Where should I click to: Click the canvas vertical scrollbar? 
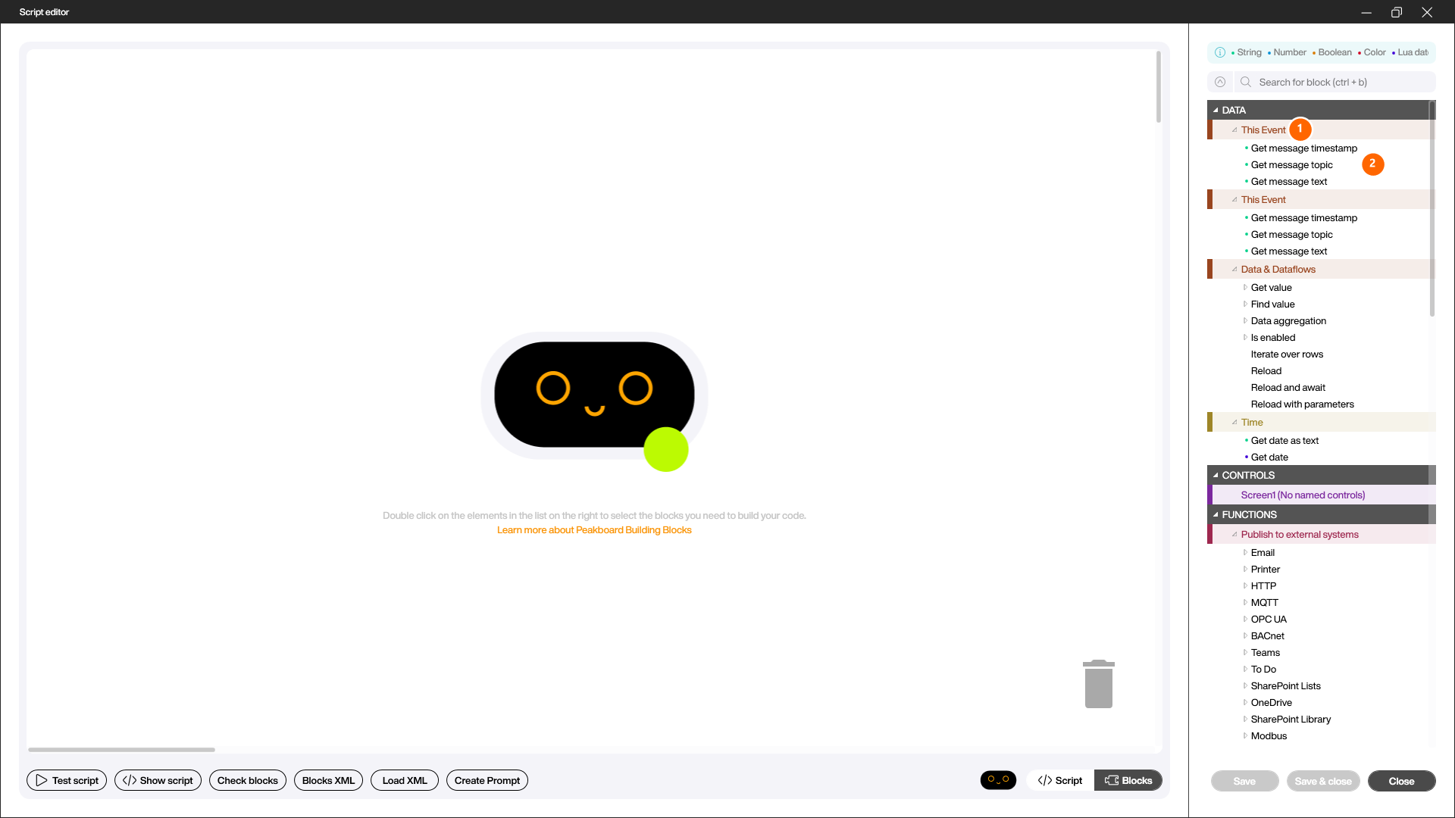(x=1158, y=87)
